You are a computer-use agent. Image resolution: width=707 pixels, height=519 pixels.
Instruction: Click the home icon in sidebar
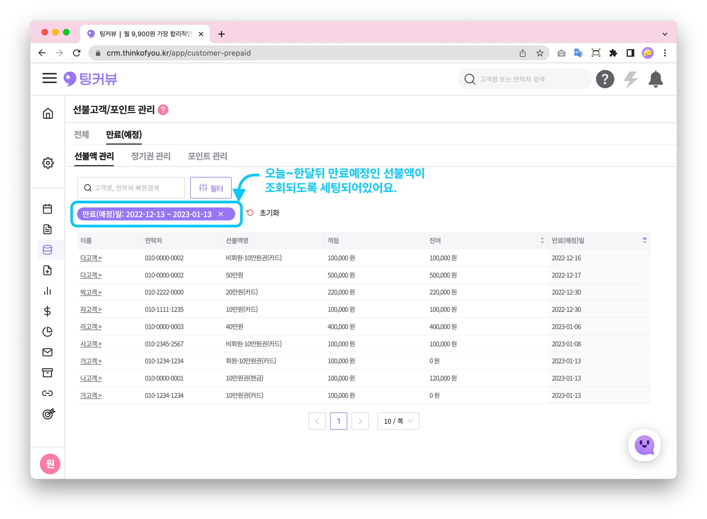point(48,113)
